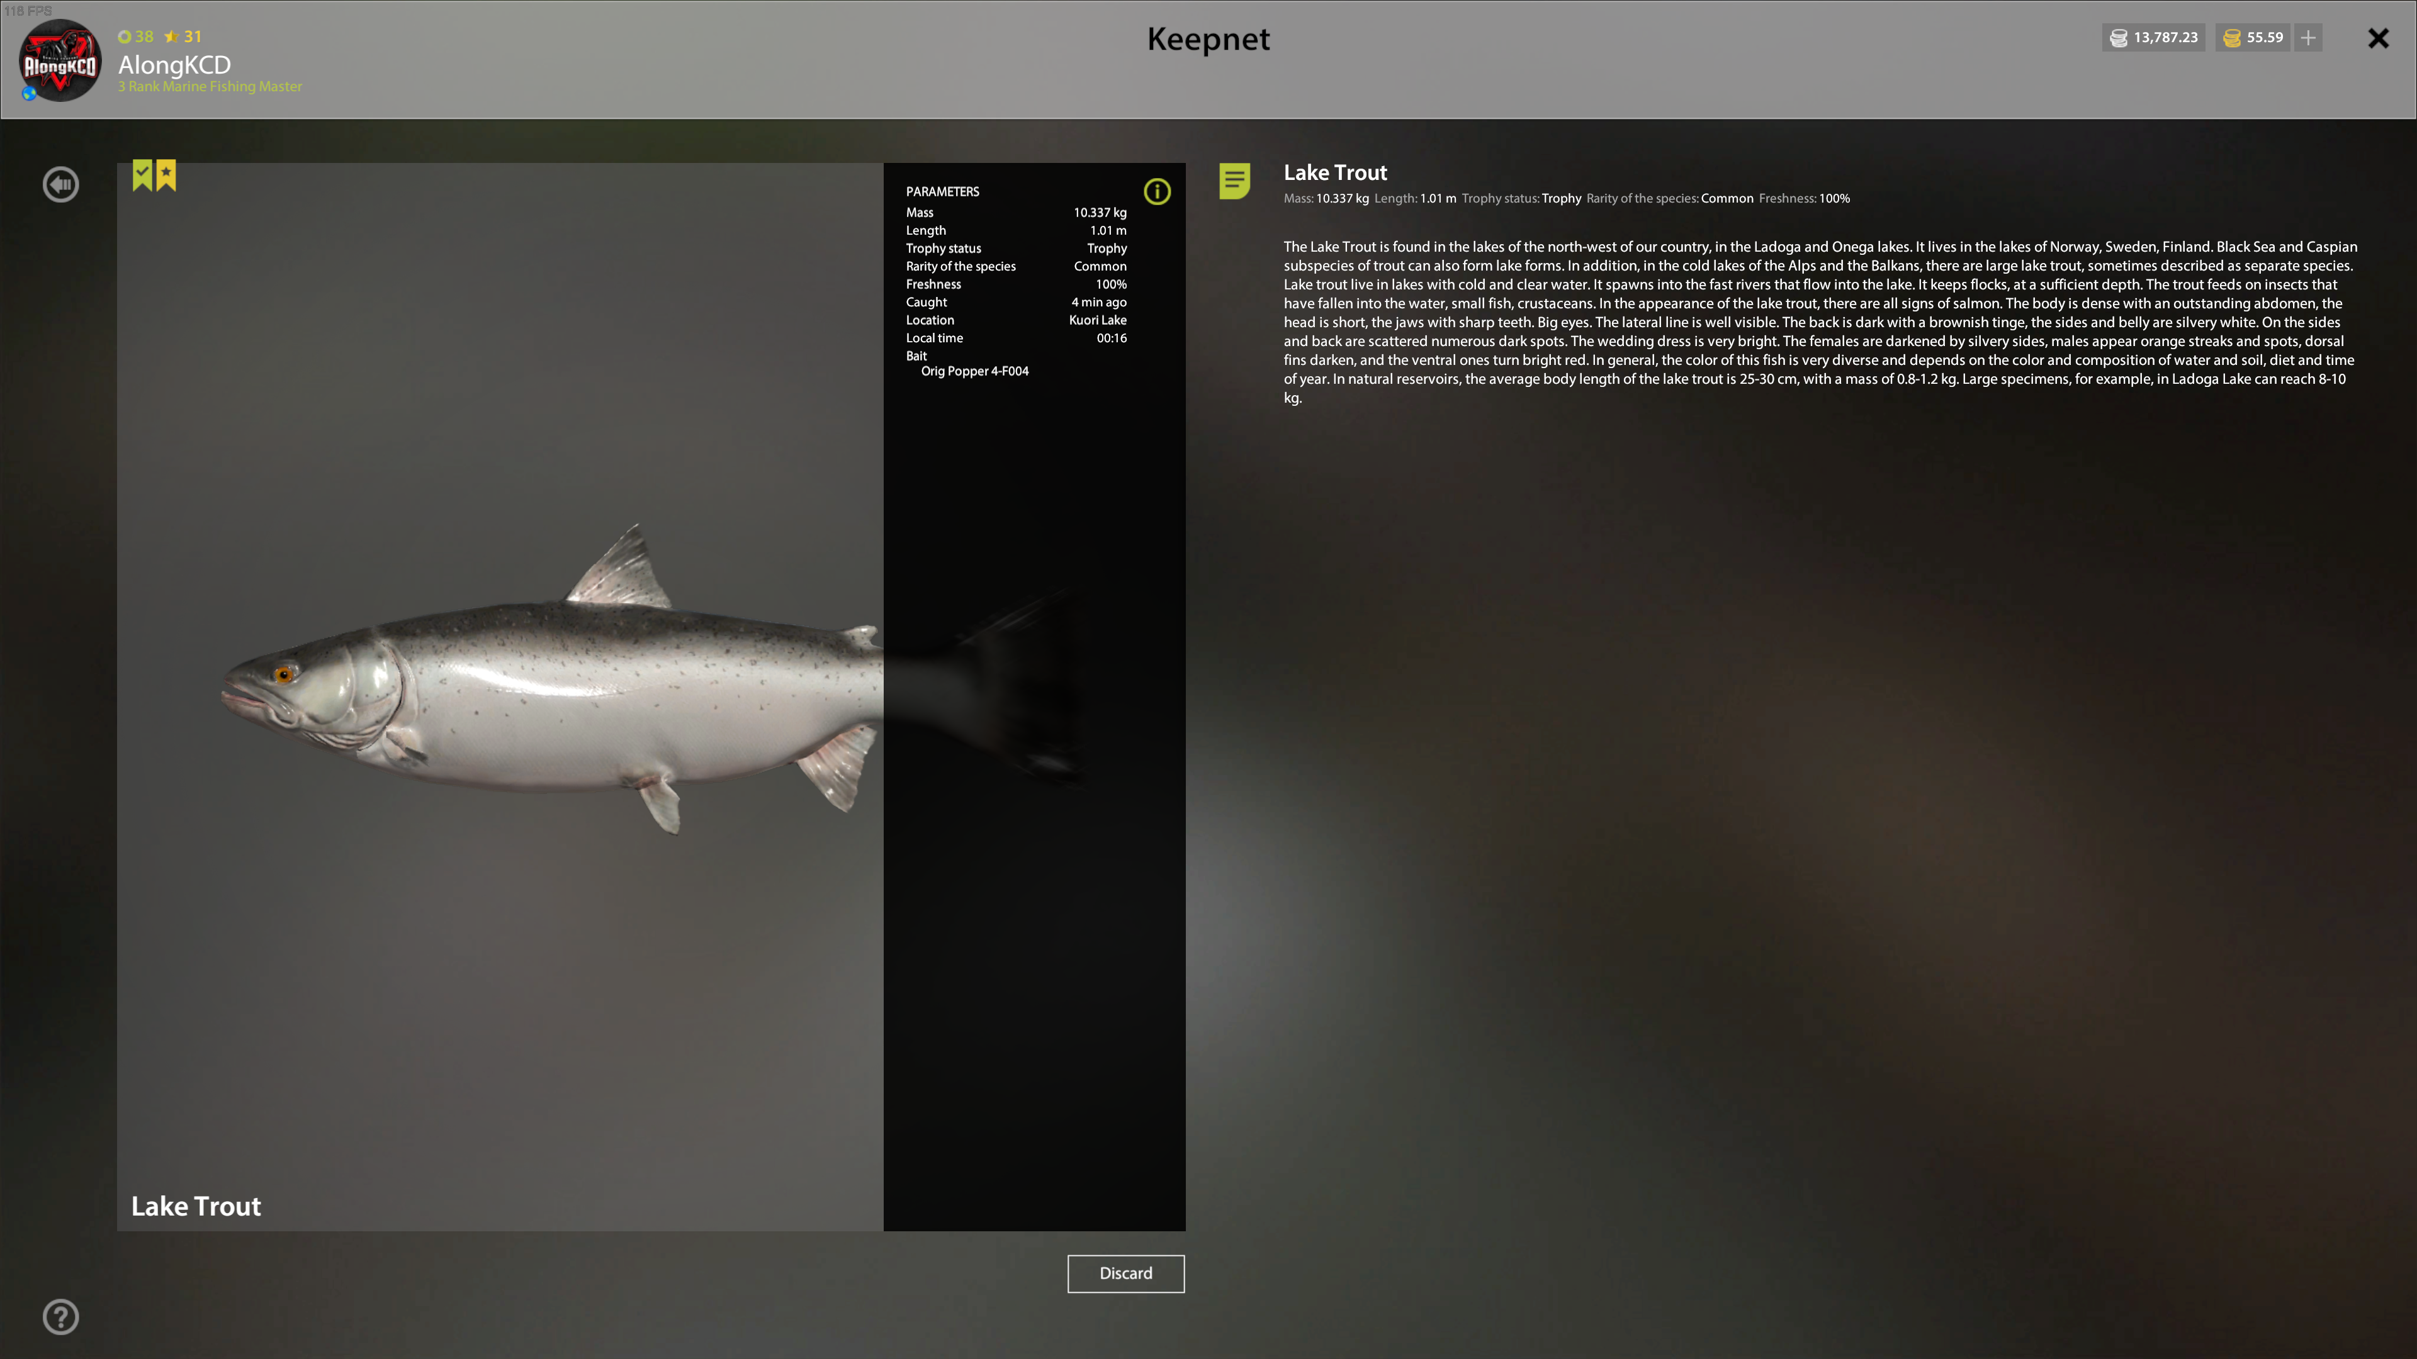Click the PARAMETERS heading

coord(942,191)
